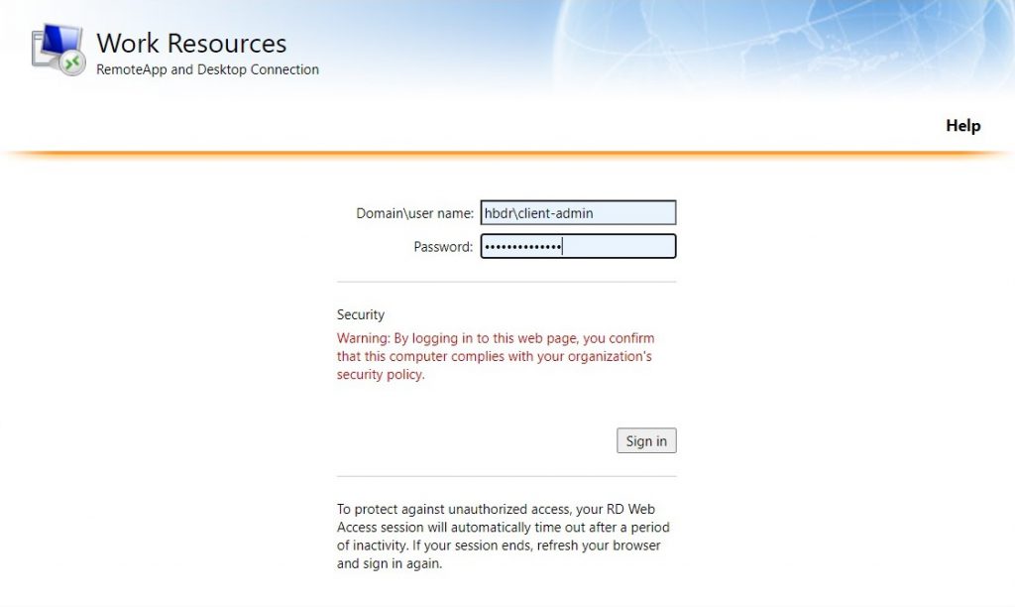Click into the Password field
Screen dimensions: 1015x607
(x=578, y=246)
